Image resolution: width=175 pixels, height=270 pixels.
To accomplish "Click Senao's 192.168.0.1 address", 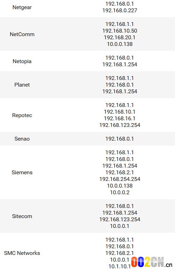I will [x=120, y=139].
